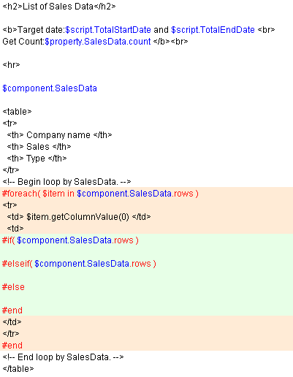Click the Begin loop by SalesData comment

coord(66,182)
